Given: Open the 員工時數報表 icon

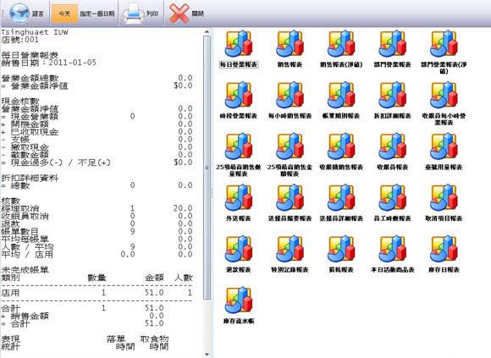Looking at the screenshot, I should pyautogui.click(x=392, y=203).
